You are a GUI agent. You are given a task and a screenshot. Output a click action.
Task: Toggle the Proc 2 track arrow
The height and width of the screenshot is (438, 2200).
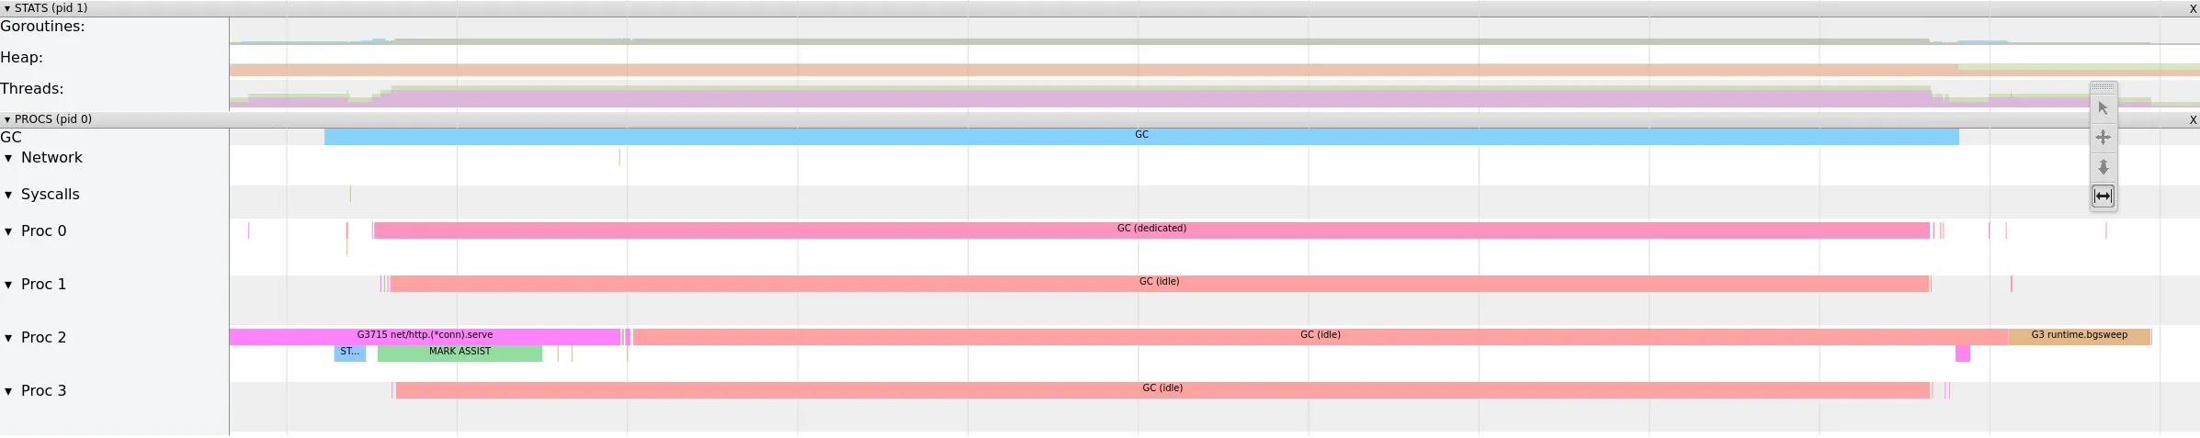click(x=8, y=338)
